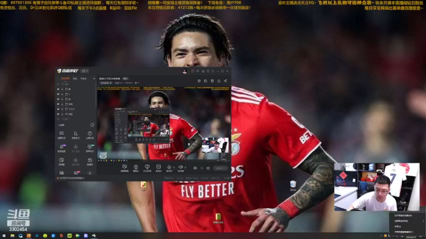This screenshot has width=426, height=239.
Task: Open File Explorer from the taskbar
Action: pos(12,236)
